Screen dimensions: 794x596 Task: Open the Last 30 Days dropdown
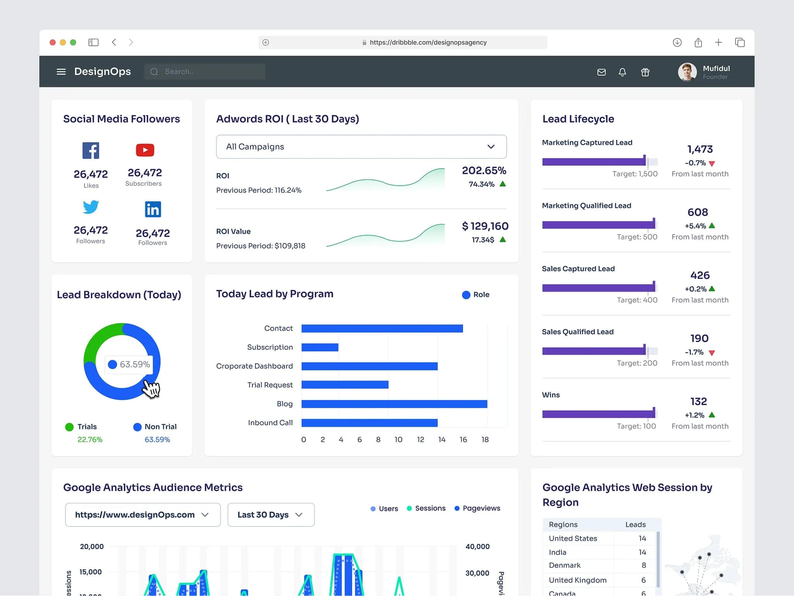[x=271, y=515]
